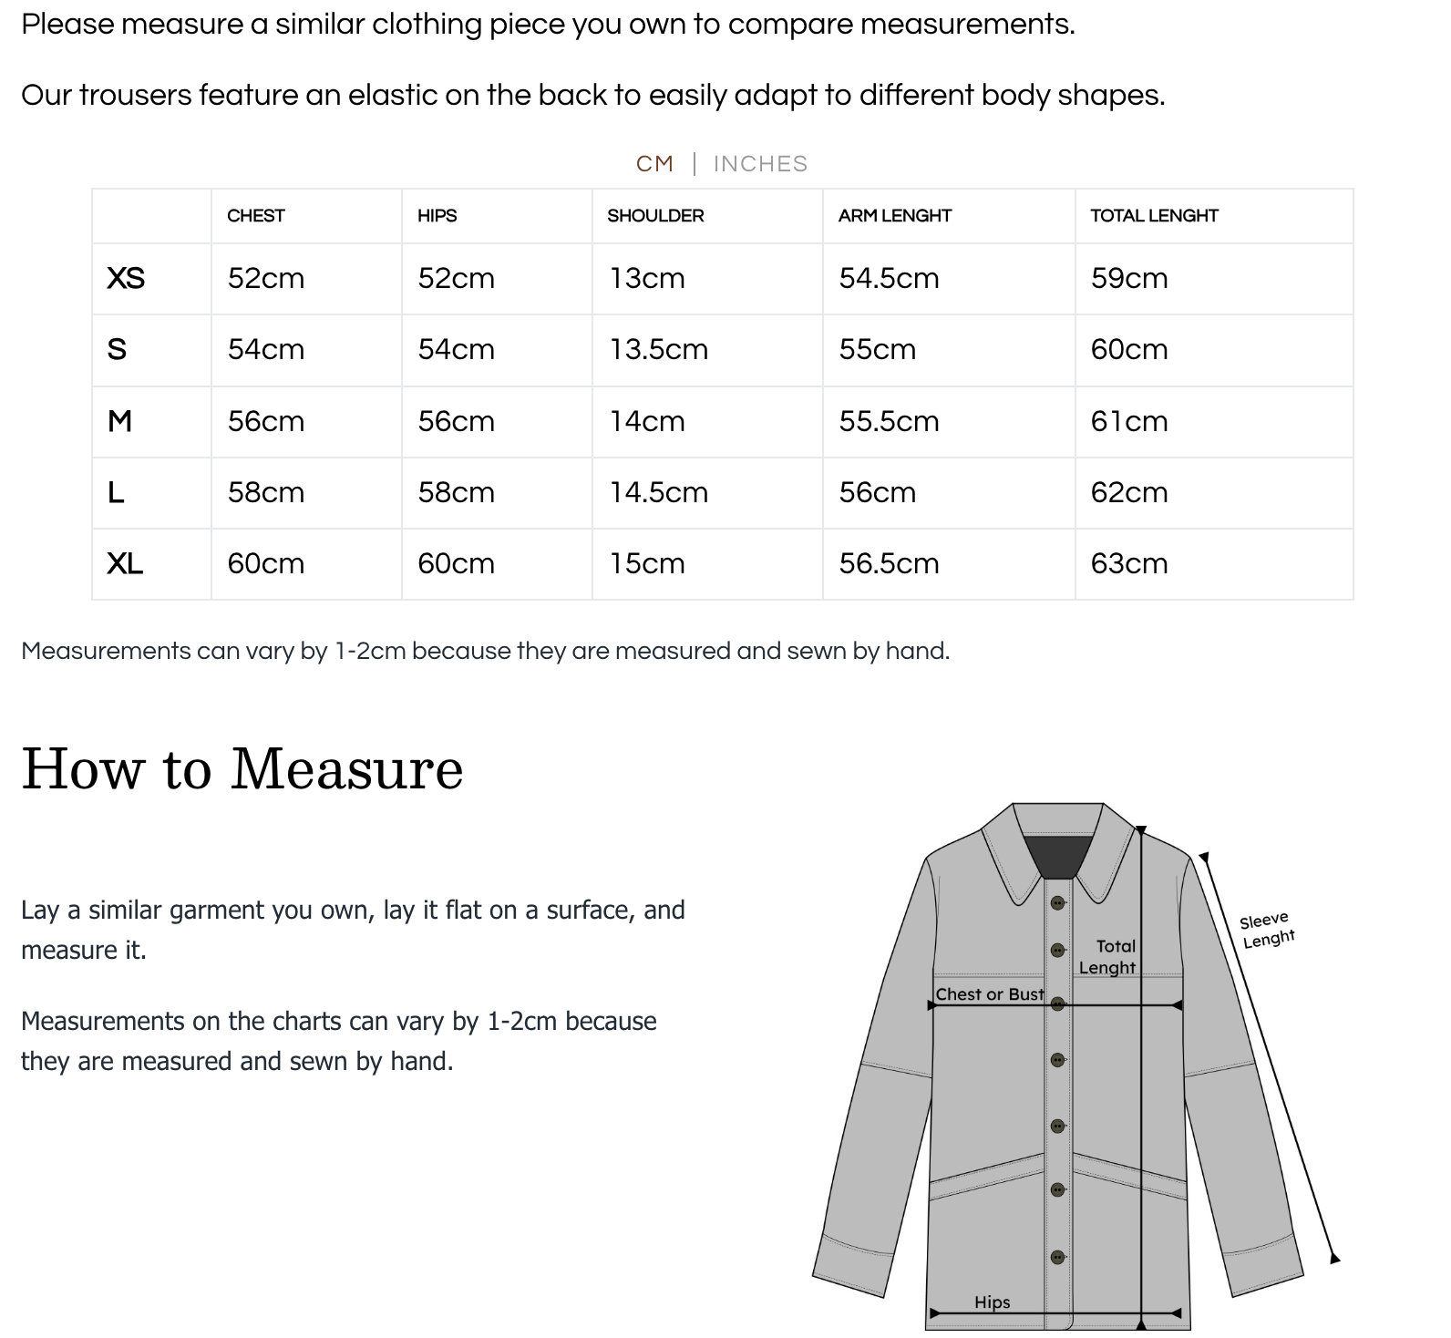Click the Sleeve Lenght label on diagram
This screenshot has height=1338, width=1451.
1266,929
